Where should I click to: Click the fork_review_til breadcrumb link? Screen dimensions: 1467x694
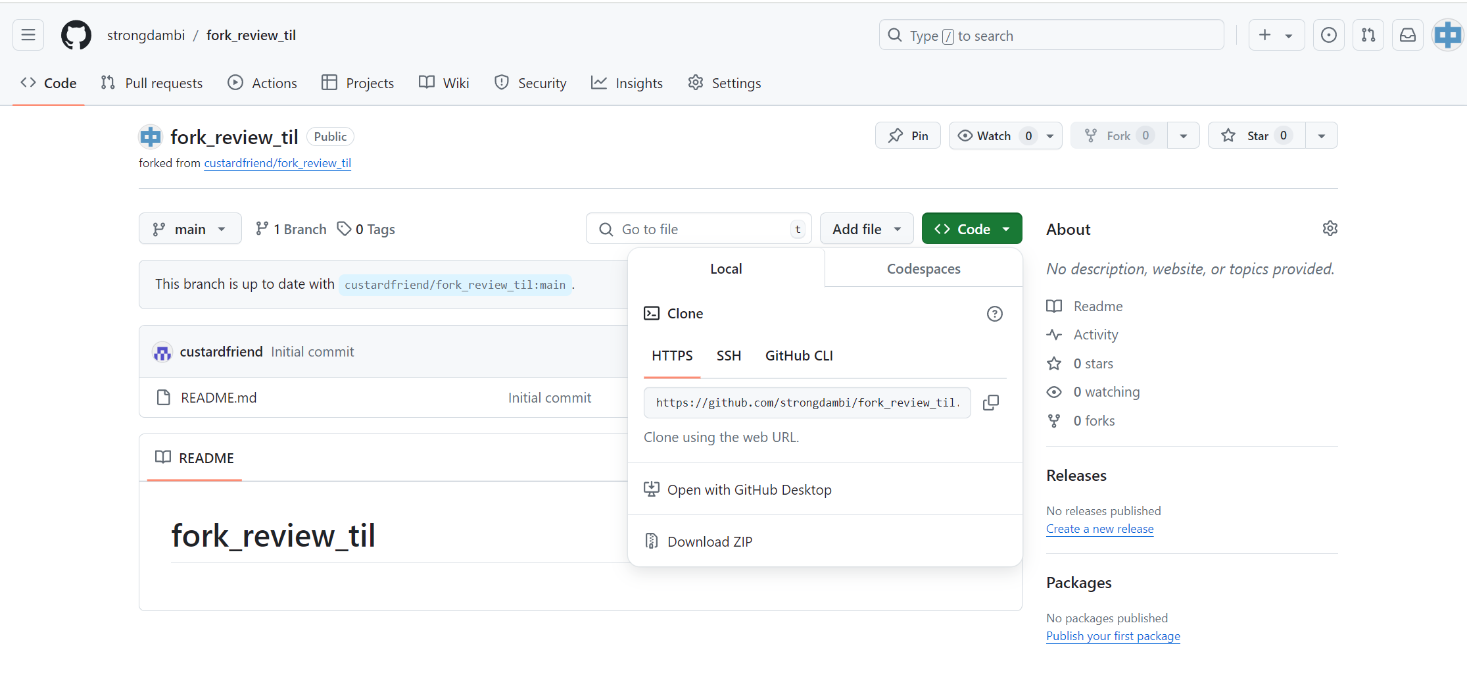click(251, 36)
